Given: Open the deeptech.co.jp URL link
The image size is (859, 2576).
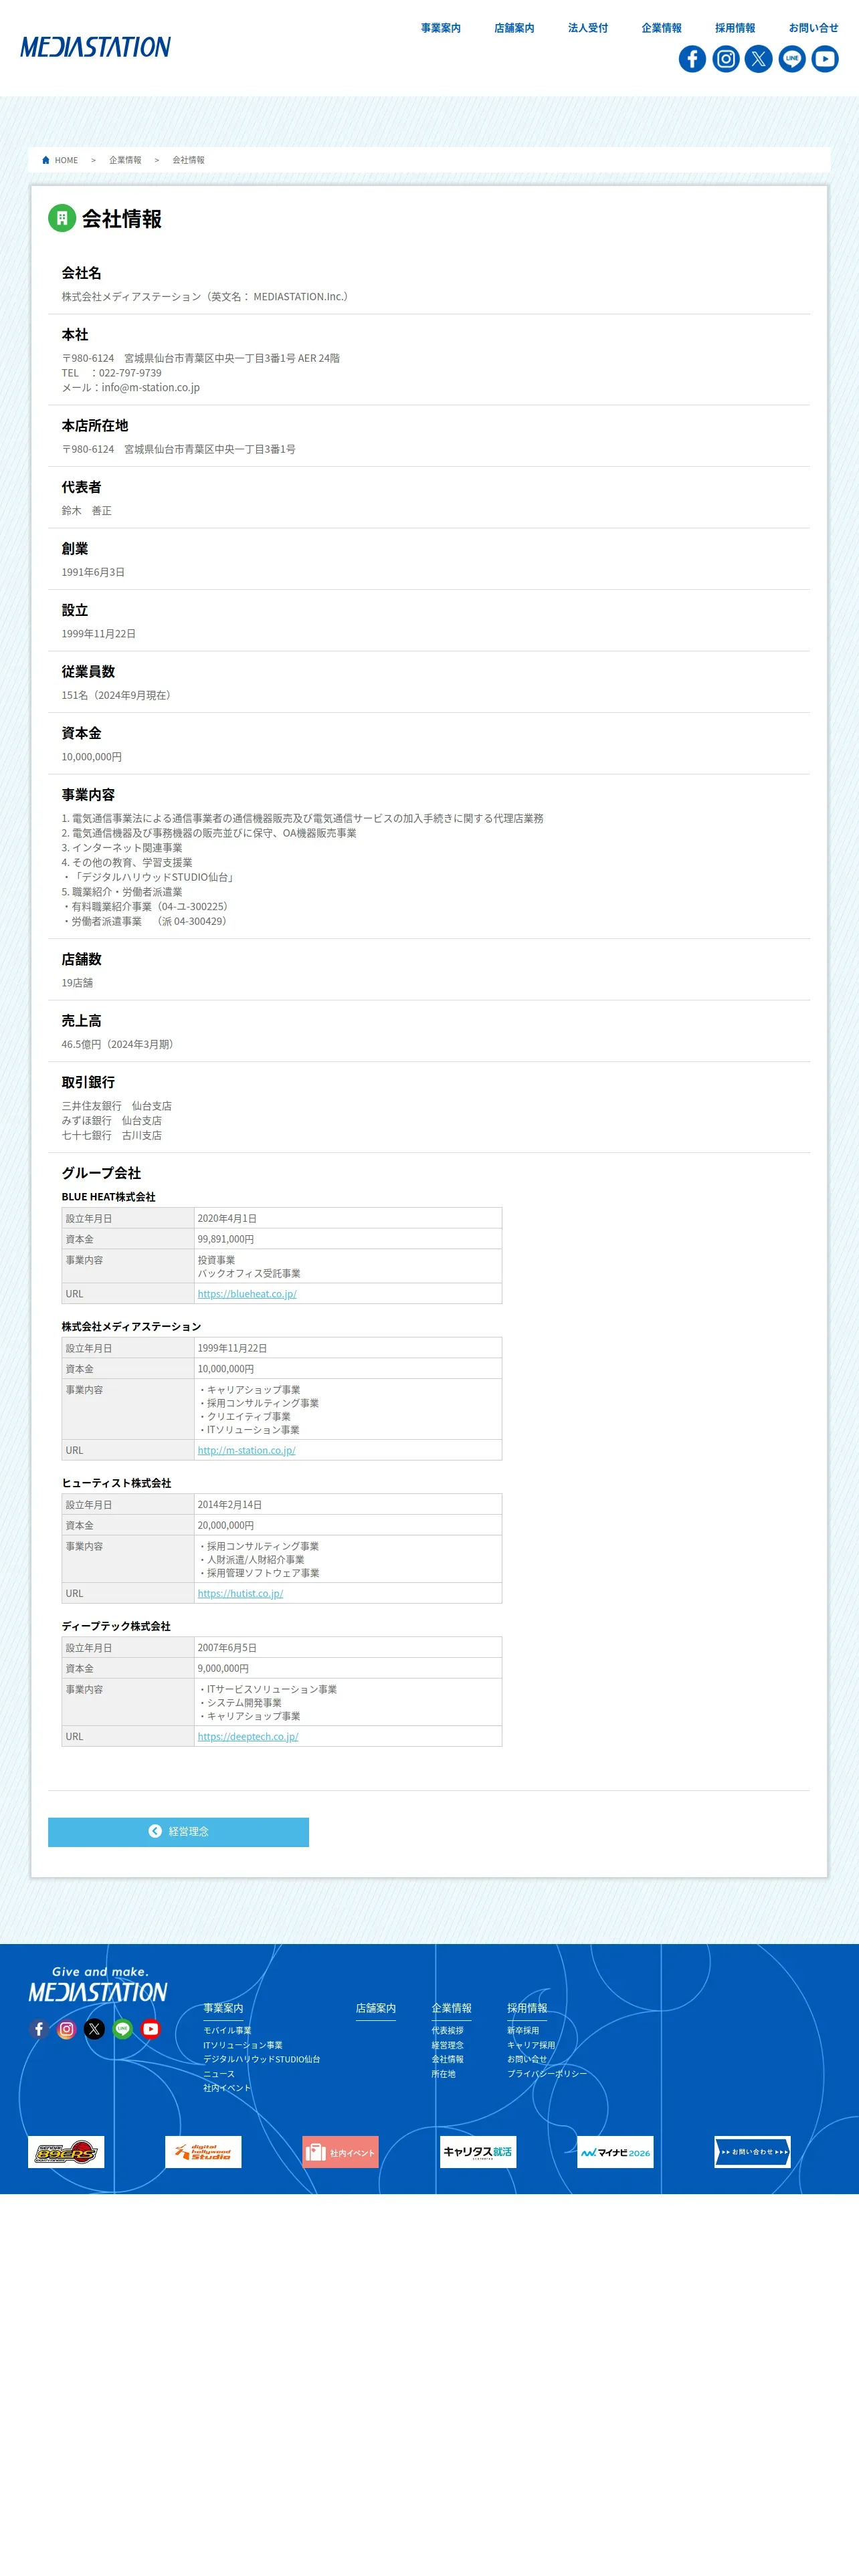Looking at the screenshot, I should click(248, 1737).
